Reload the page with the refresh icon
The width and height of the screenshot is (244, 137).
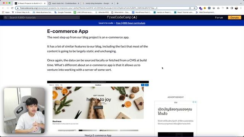tap(12, 8)
